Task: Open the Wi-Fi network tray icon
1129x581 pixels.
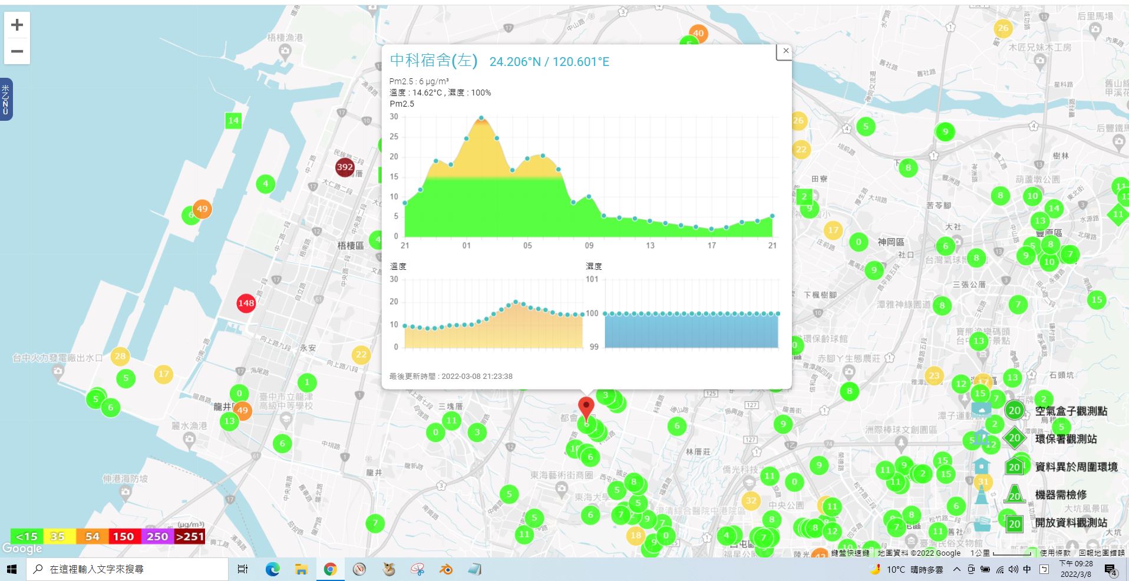Action: (1000, 569)
